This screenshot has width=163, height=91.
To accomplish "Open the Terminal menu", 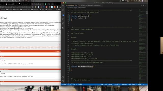I will coord(21,1).
